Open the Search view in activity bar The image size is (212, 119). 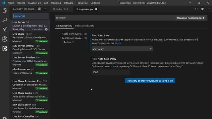pyautogui.click(x=5, y=20)
